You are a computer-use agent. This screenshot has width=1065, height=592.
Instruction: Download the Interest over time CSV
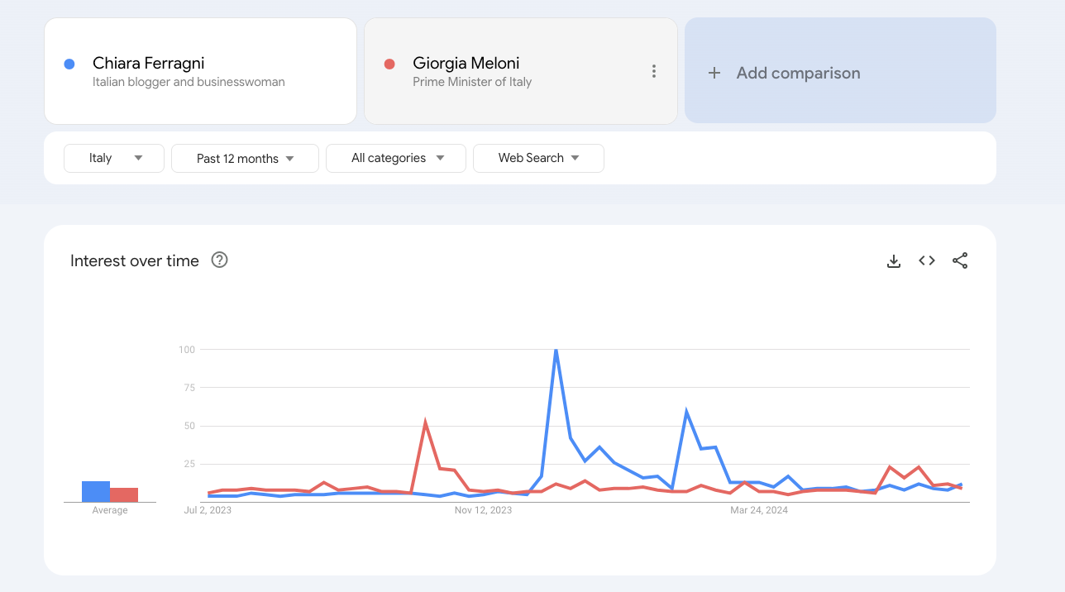click(893, 261)
